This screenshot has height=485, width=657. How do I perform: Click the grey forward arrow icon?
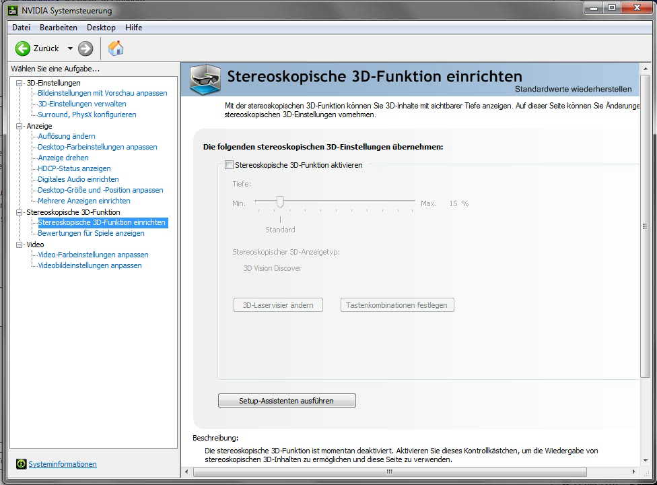click(x=85, y=48)
